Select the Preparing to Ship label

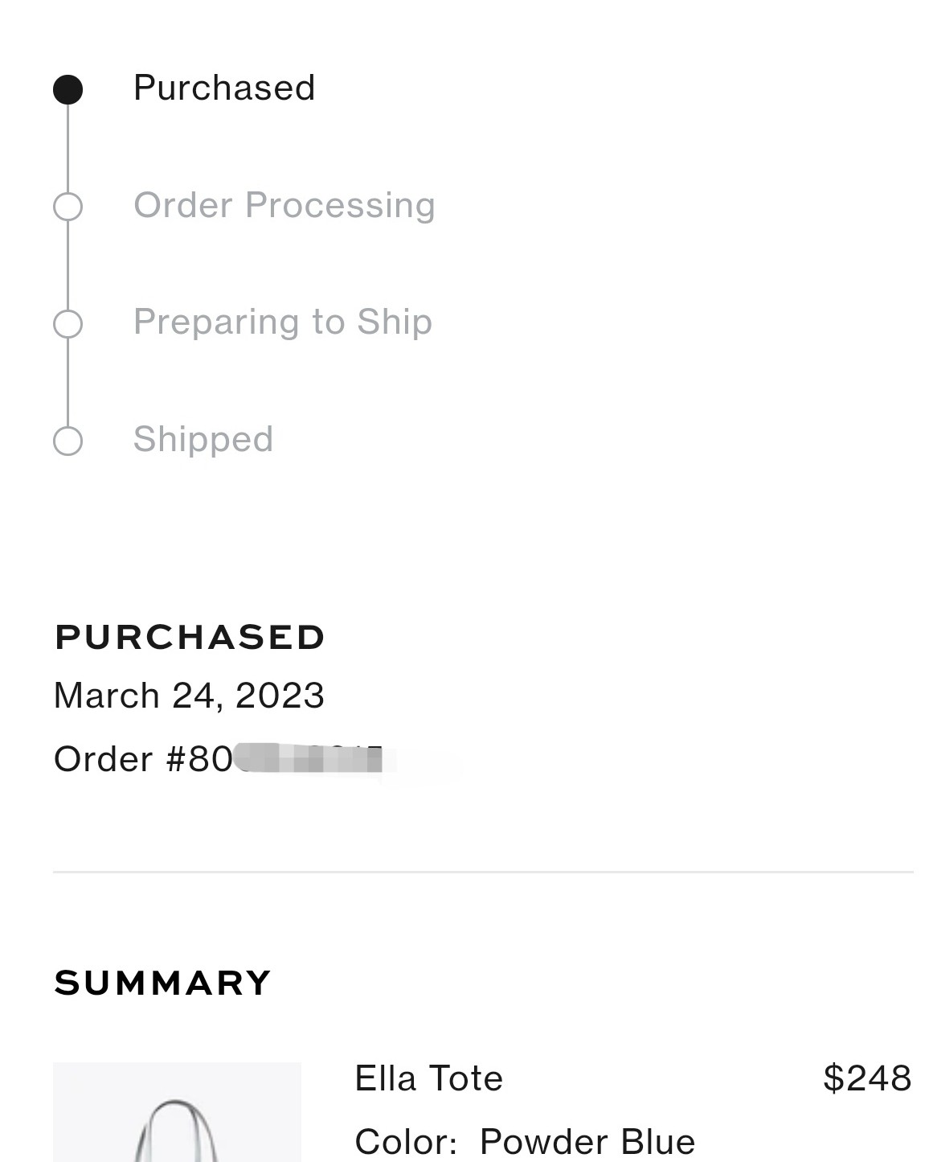click(283, 322)
